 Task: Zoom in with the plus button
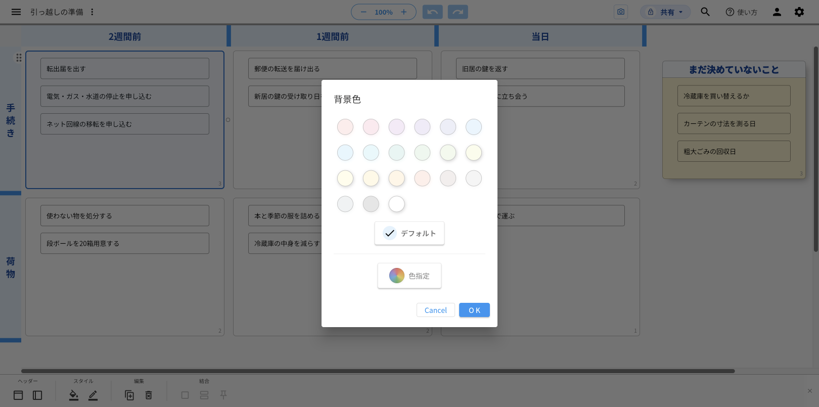click(x=403, y=12)
